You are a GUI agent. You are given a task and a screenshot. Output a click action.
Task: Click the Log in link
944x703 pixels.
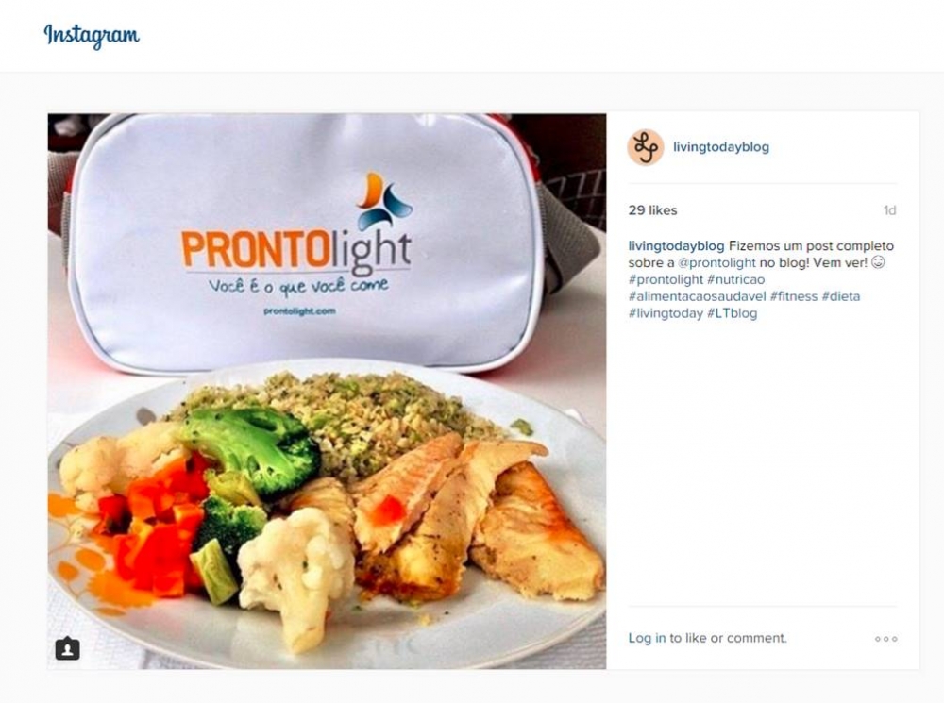tap(648, 638)
